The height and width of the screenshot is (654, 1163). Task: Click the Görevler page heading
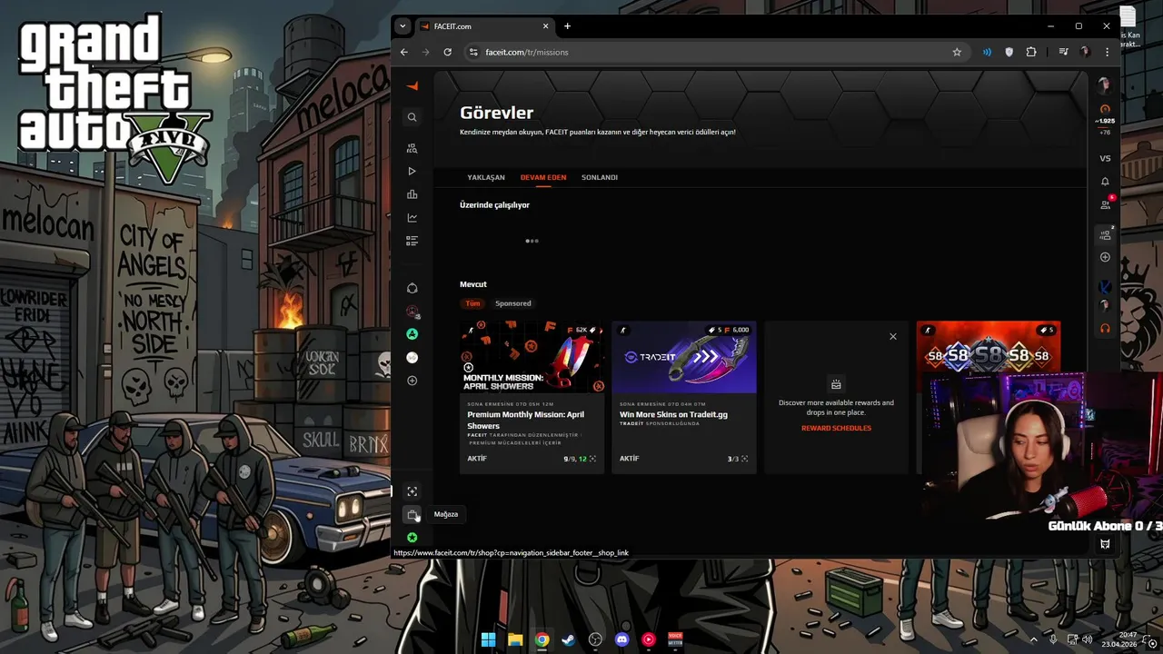coord(496,113)
